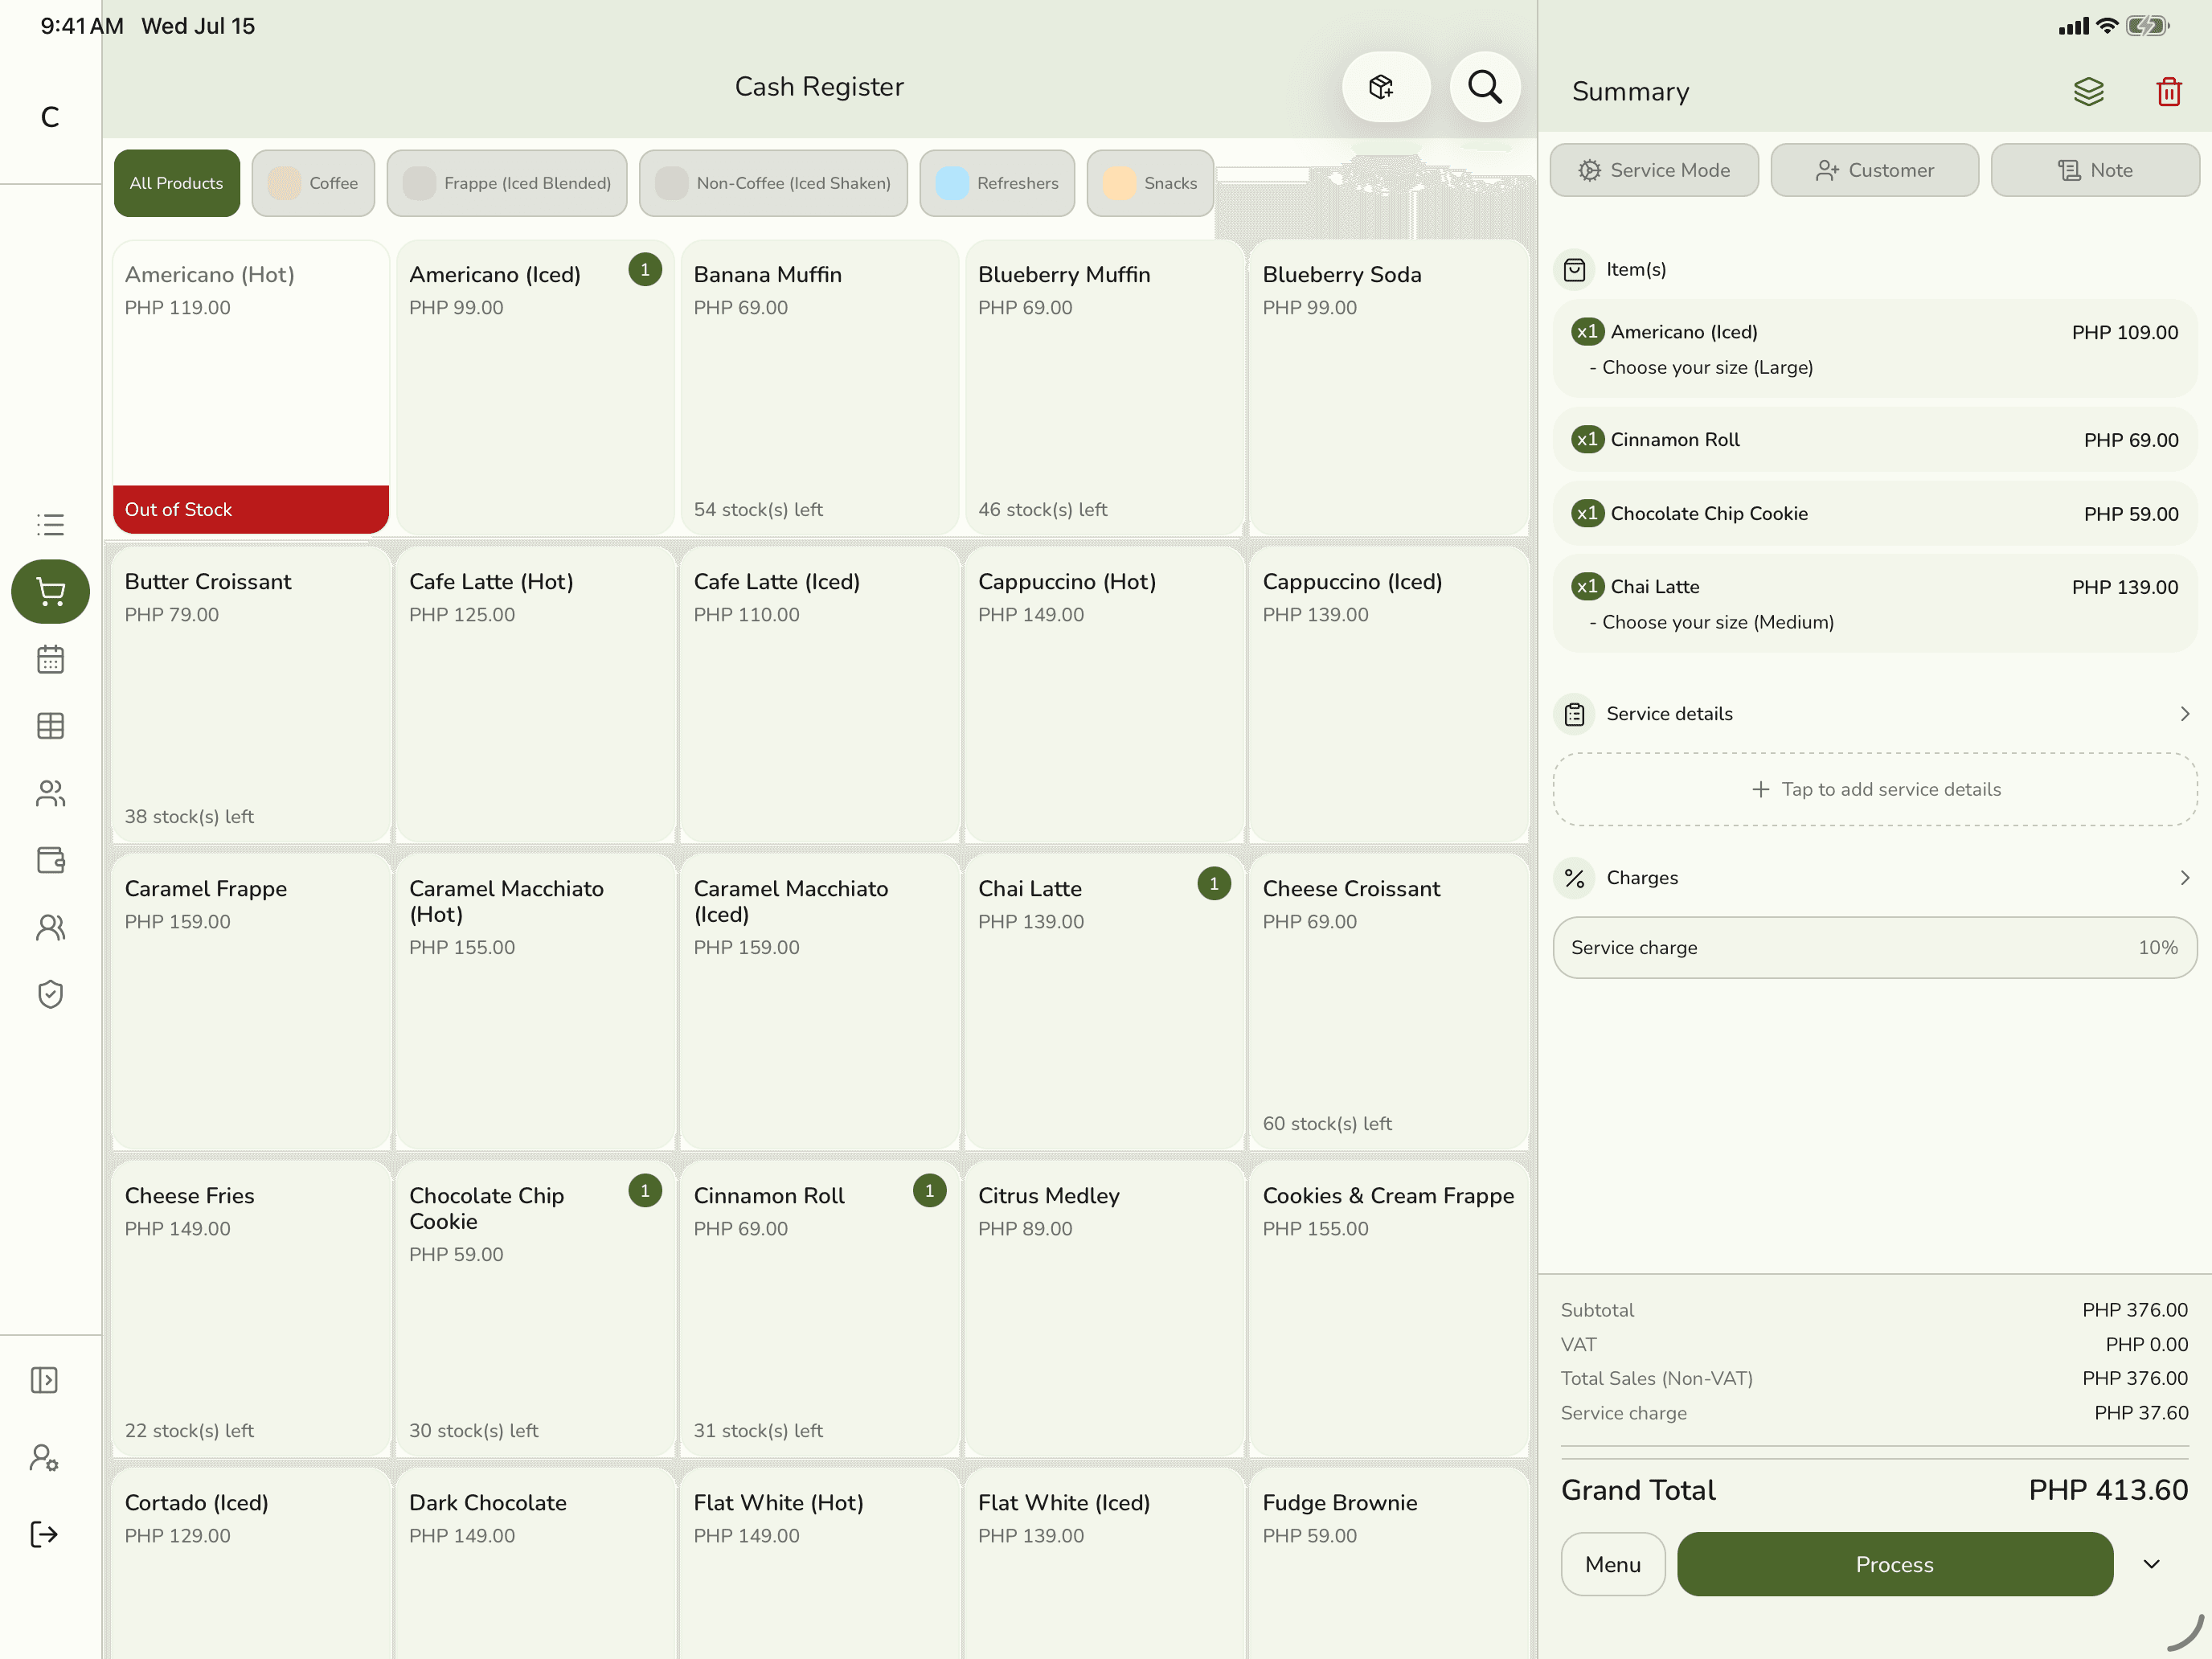This screenshot has width=2212, height=1659.
Task: Open the Service Mode button
Action: coord(1654,170)
